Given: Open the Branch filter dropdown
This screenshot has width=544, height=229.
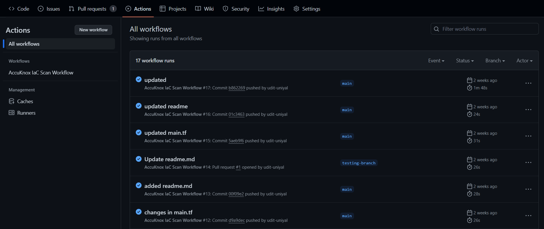Looking at the screenshot, I should point(495,61).
